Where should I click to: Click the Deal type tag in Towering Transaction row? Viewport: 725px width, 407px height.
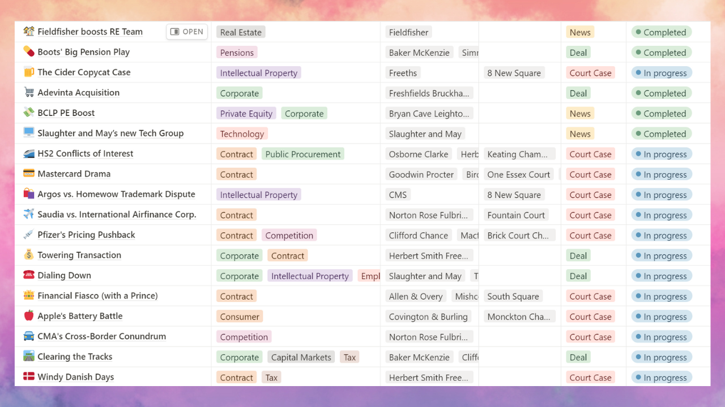(578, 256)
